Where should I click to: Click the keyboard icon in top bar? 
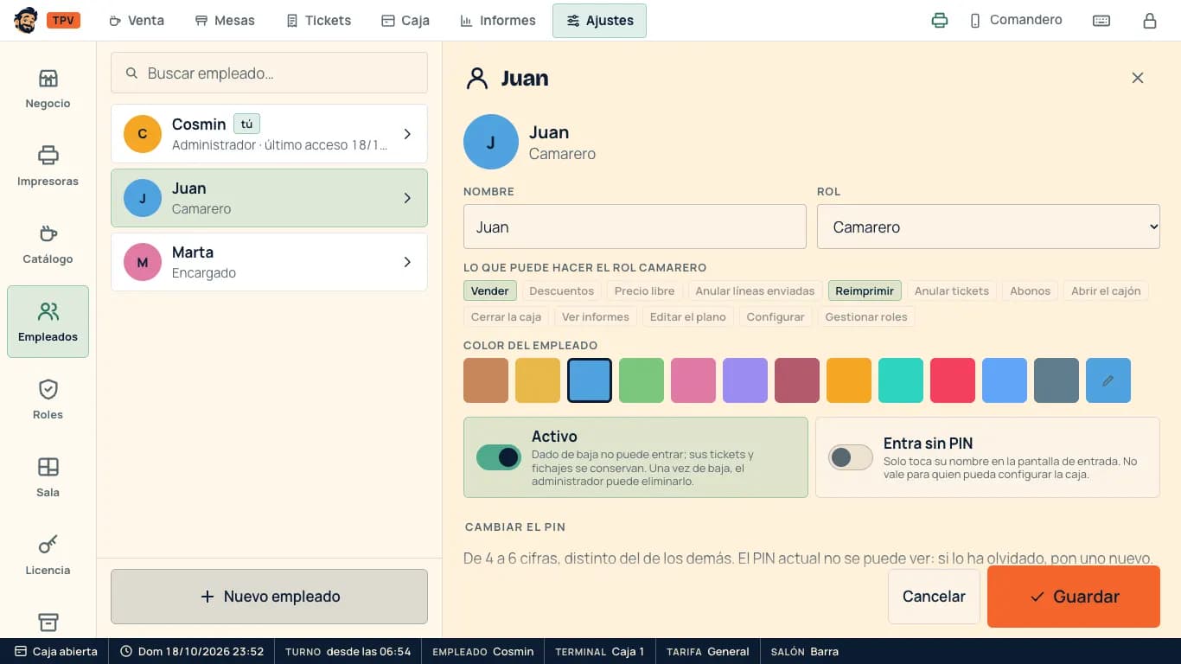[x=1101, y=21]
